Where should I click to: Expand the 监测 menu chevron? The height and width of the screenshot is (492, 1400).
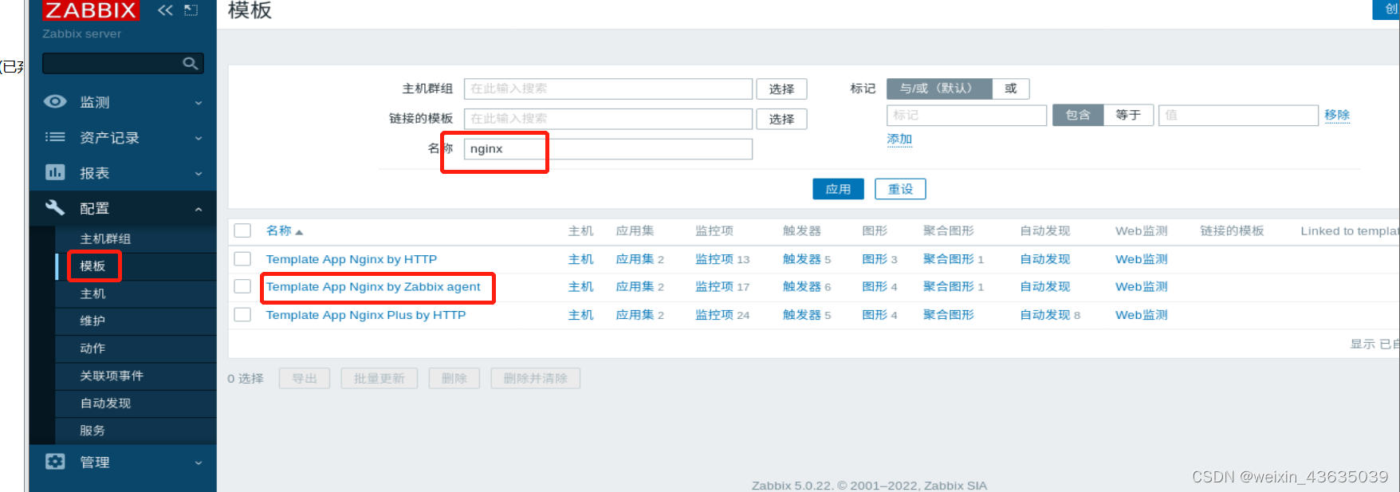click(x=199, y=103)
